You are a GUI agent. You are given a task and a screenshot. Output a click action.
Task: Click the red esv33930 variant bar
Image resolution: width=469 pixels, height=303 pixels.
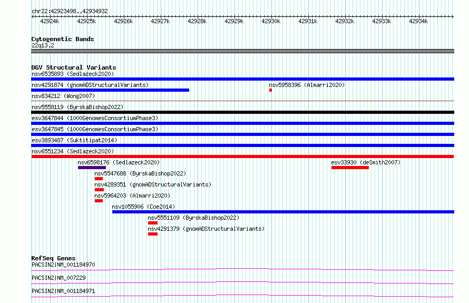point(350,168)
